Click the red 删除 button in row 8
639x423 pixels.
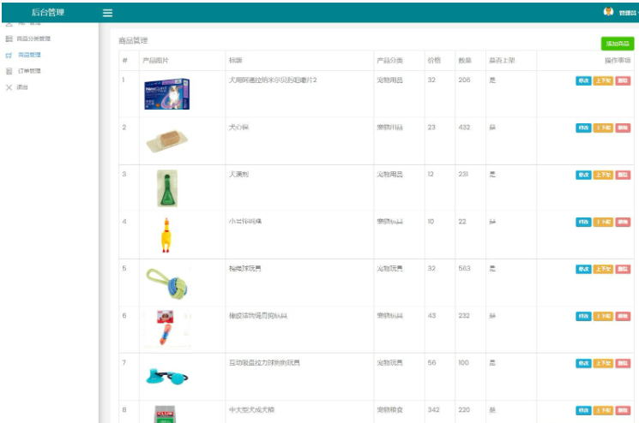623,411
